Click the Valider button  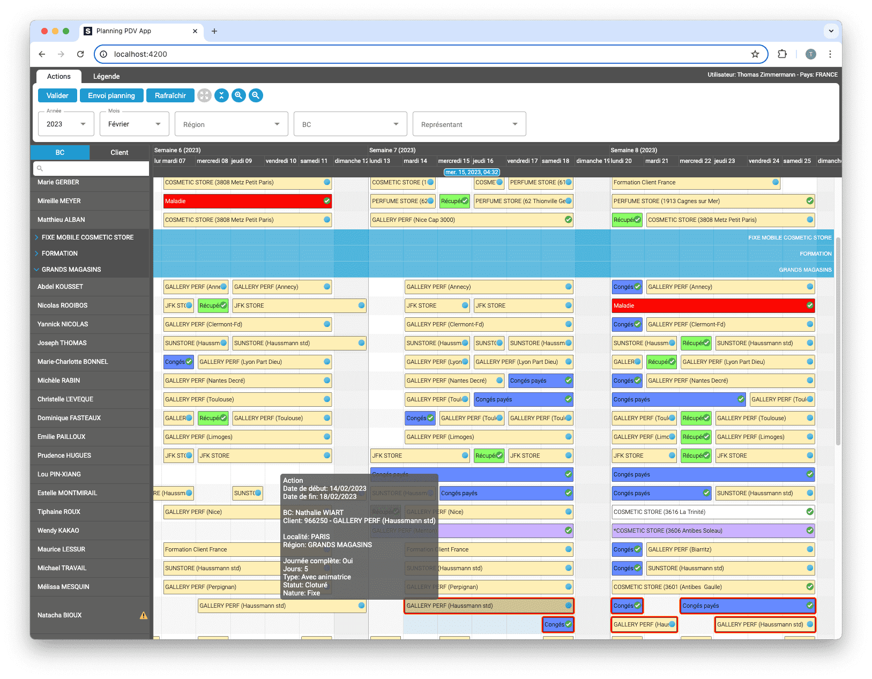tap(57, 95)
